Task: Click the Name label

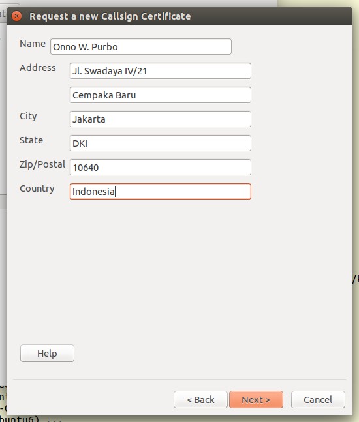Action: point(33,44)
